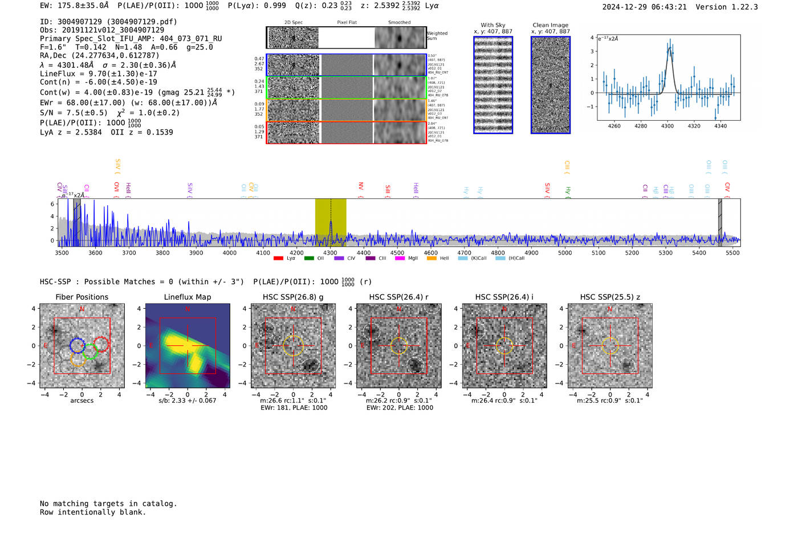Click the MgII magenta legend swatch

(400, 258)
